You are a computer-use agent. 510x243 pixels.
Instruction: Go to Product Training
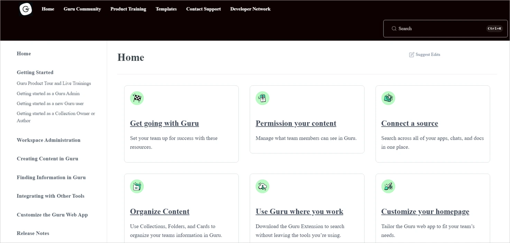point(128,9)
